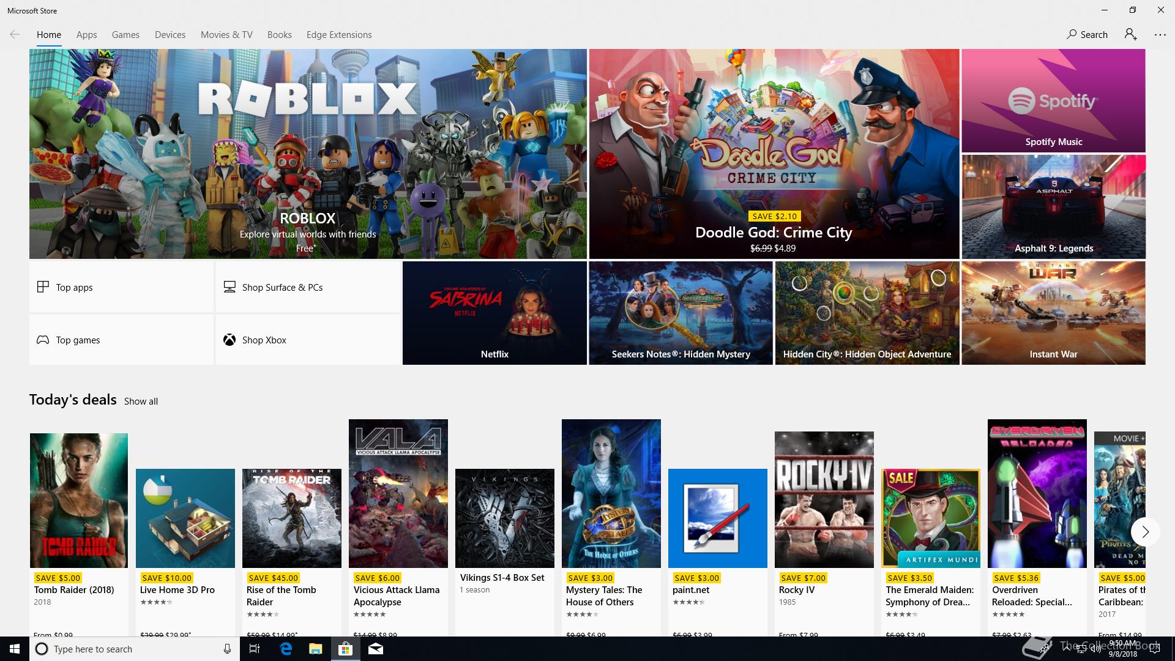Launch Microsoft Edge from taskbar

[286, 649]
